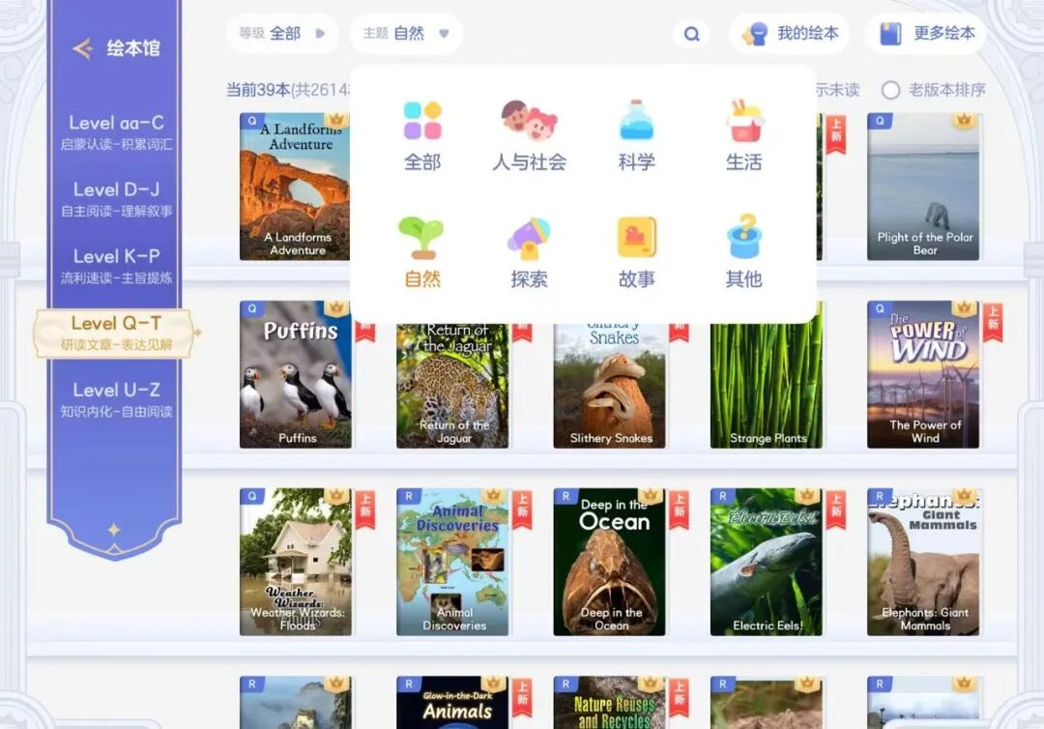Click the Q level badge on Puffins

[x=252, y=308]
